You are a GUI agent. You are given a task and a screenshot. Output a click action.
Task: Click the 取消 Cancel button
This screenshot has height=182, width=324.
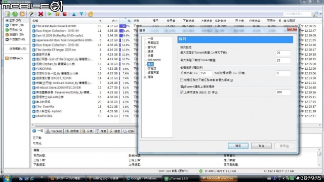[261, 146]
